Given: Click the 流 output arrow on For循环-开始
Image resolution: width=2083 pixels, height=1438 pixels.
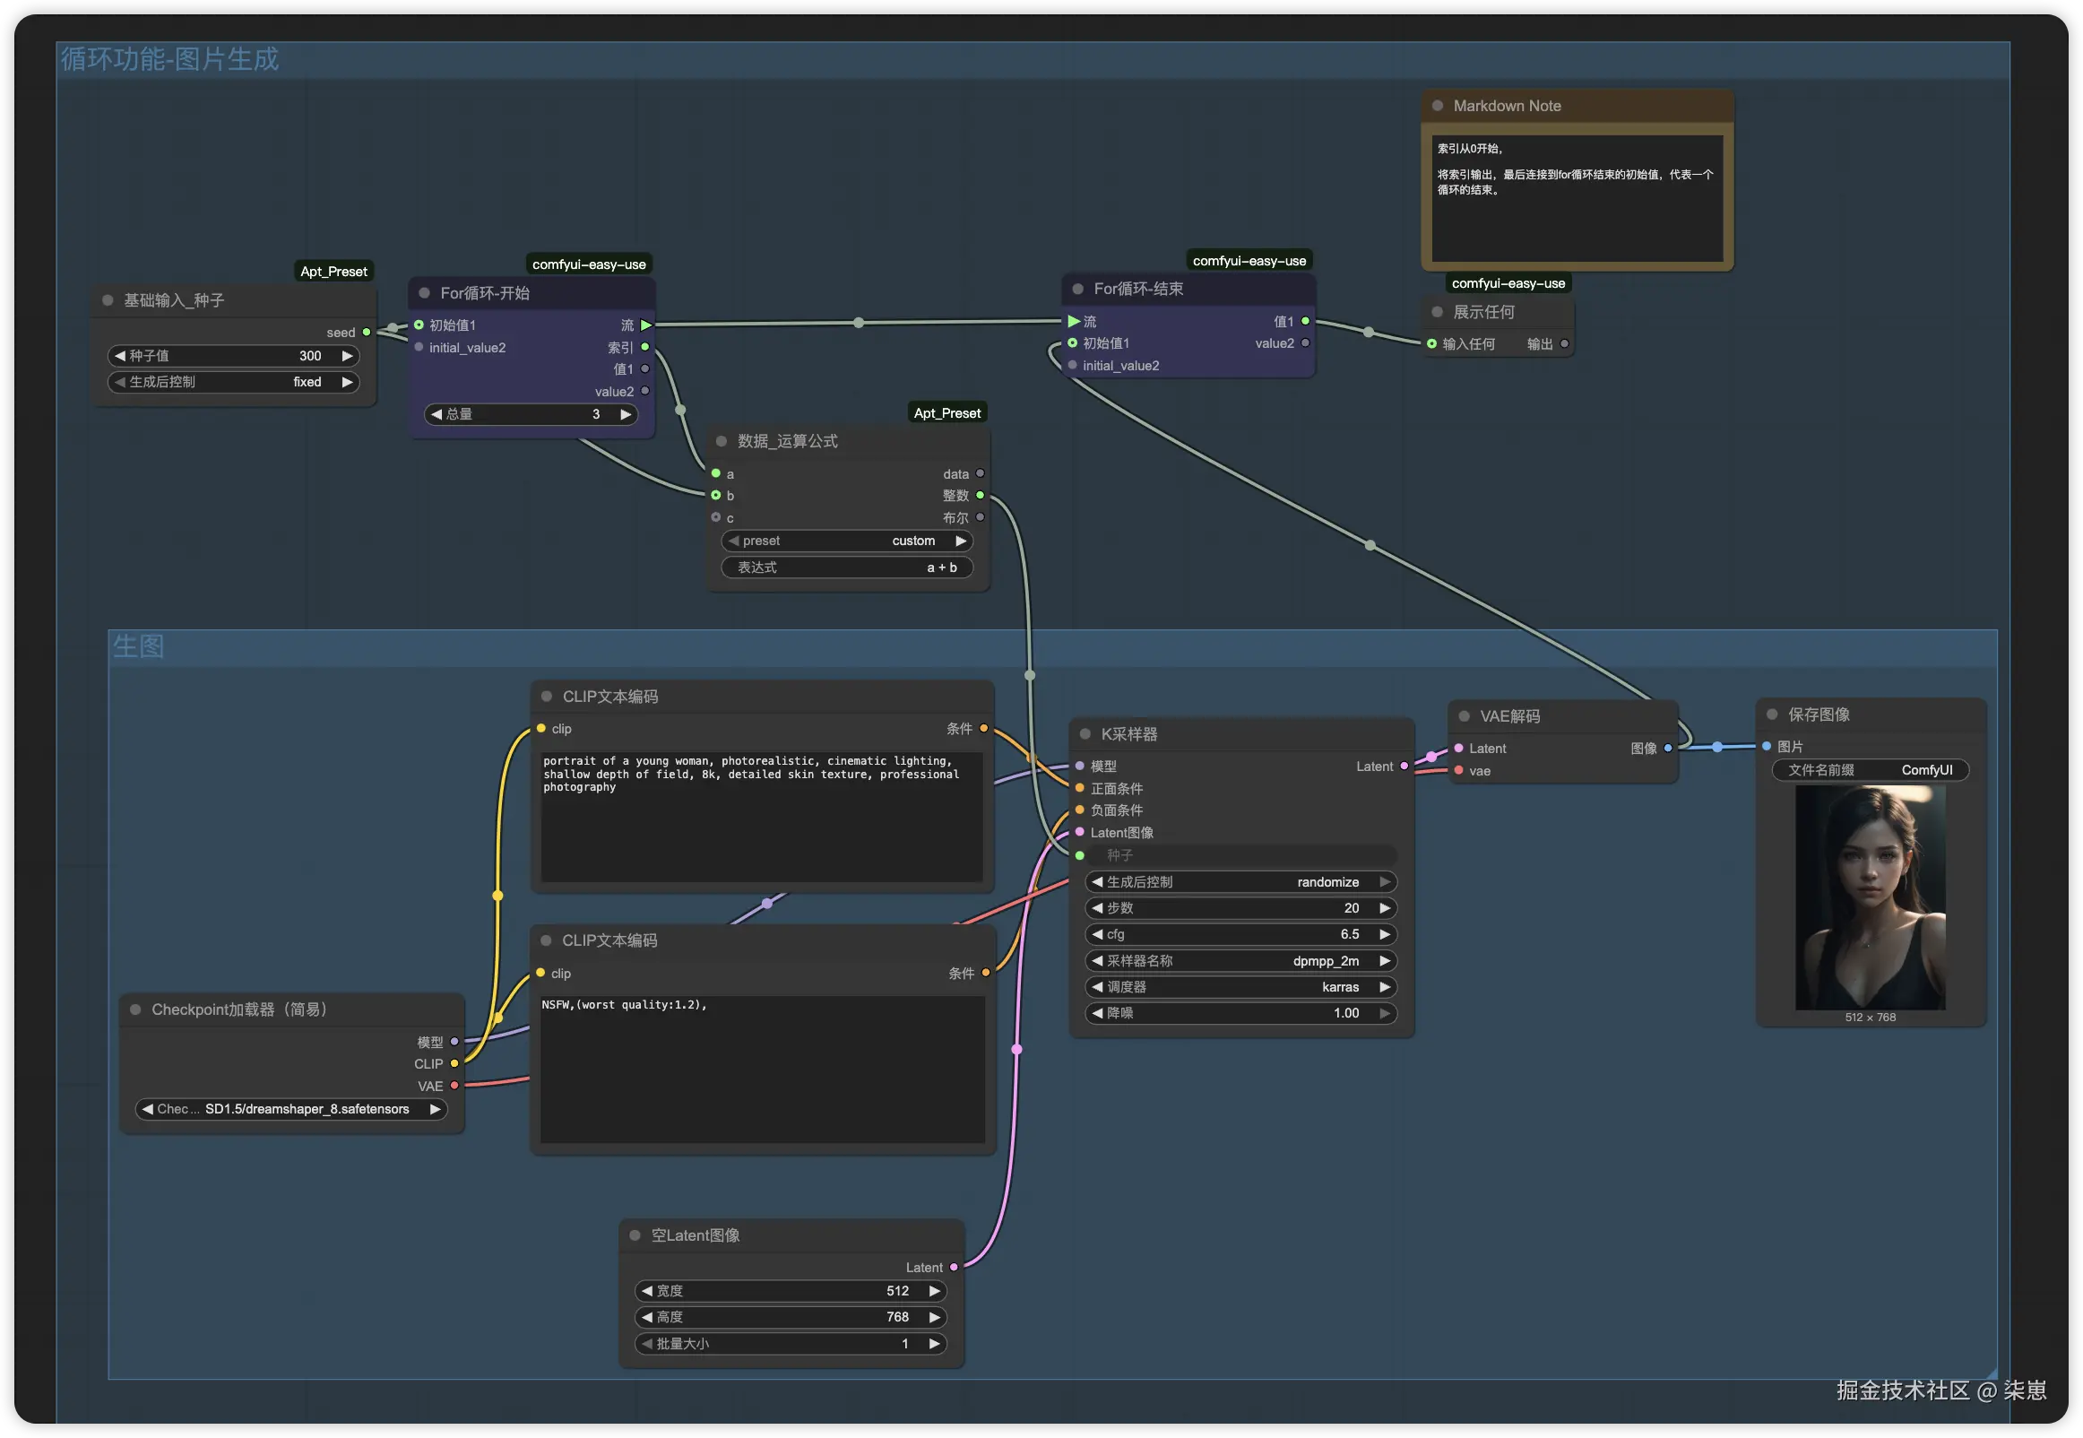Looking at the screenshot, I should (x=645, y=325).
